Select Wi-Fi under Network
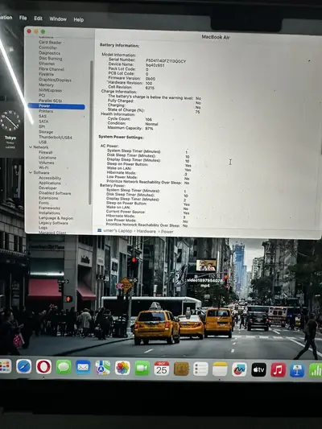Screen dimensions: 322x429 (43, 167)
